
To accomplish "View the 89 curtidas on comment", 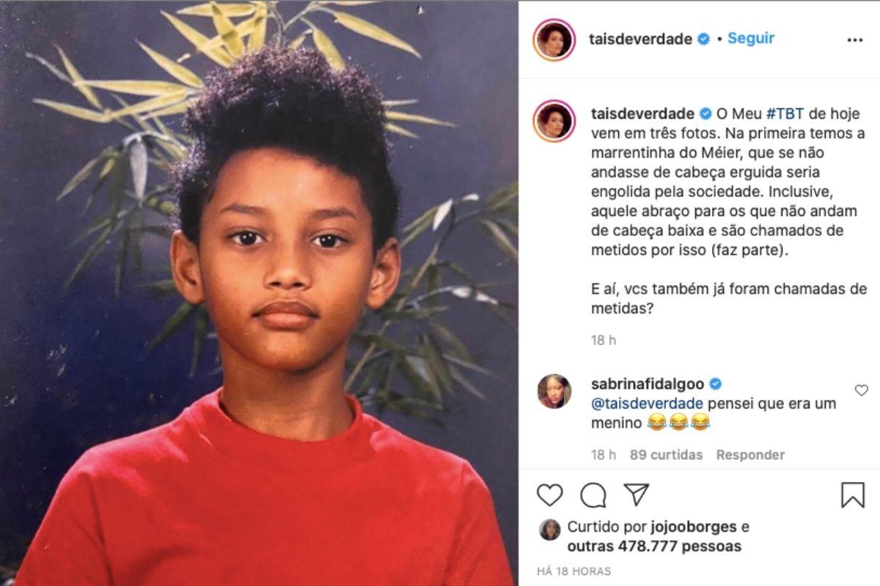I will [x=666, y=455].
